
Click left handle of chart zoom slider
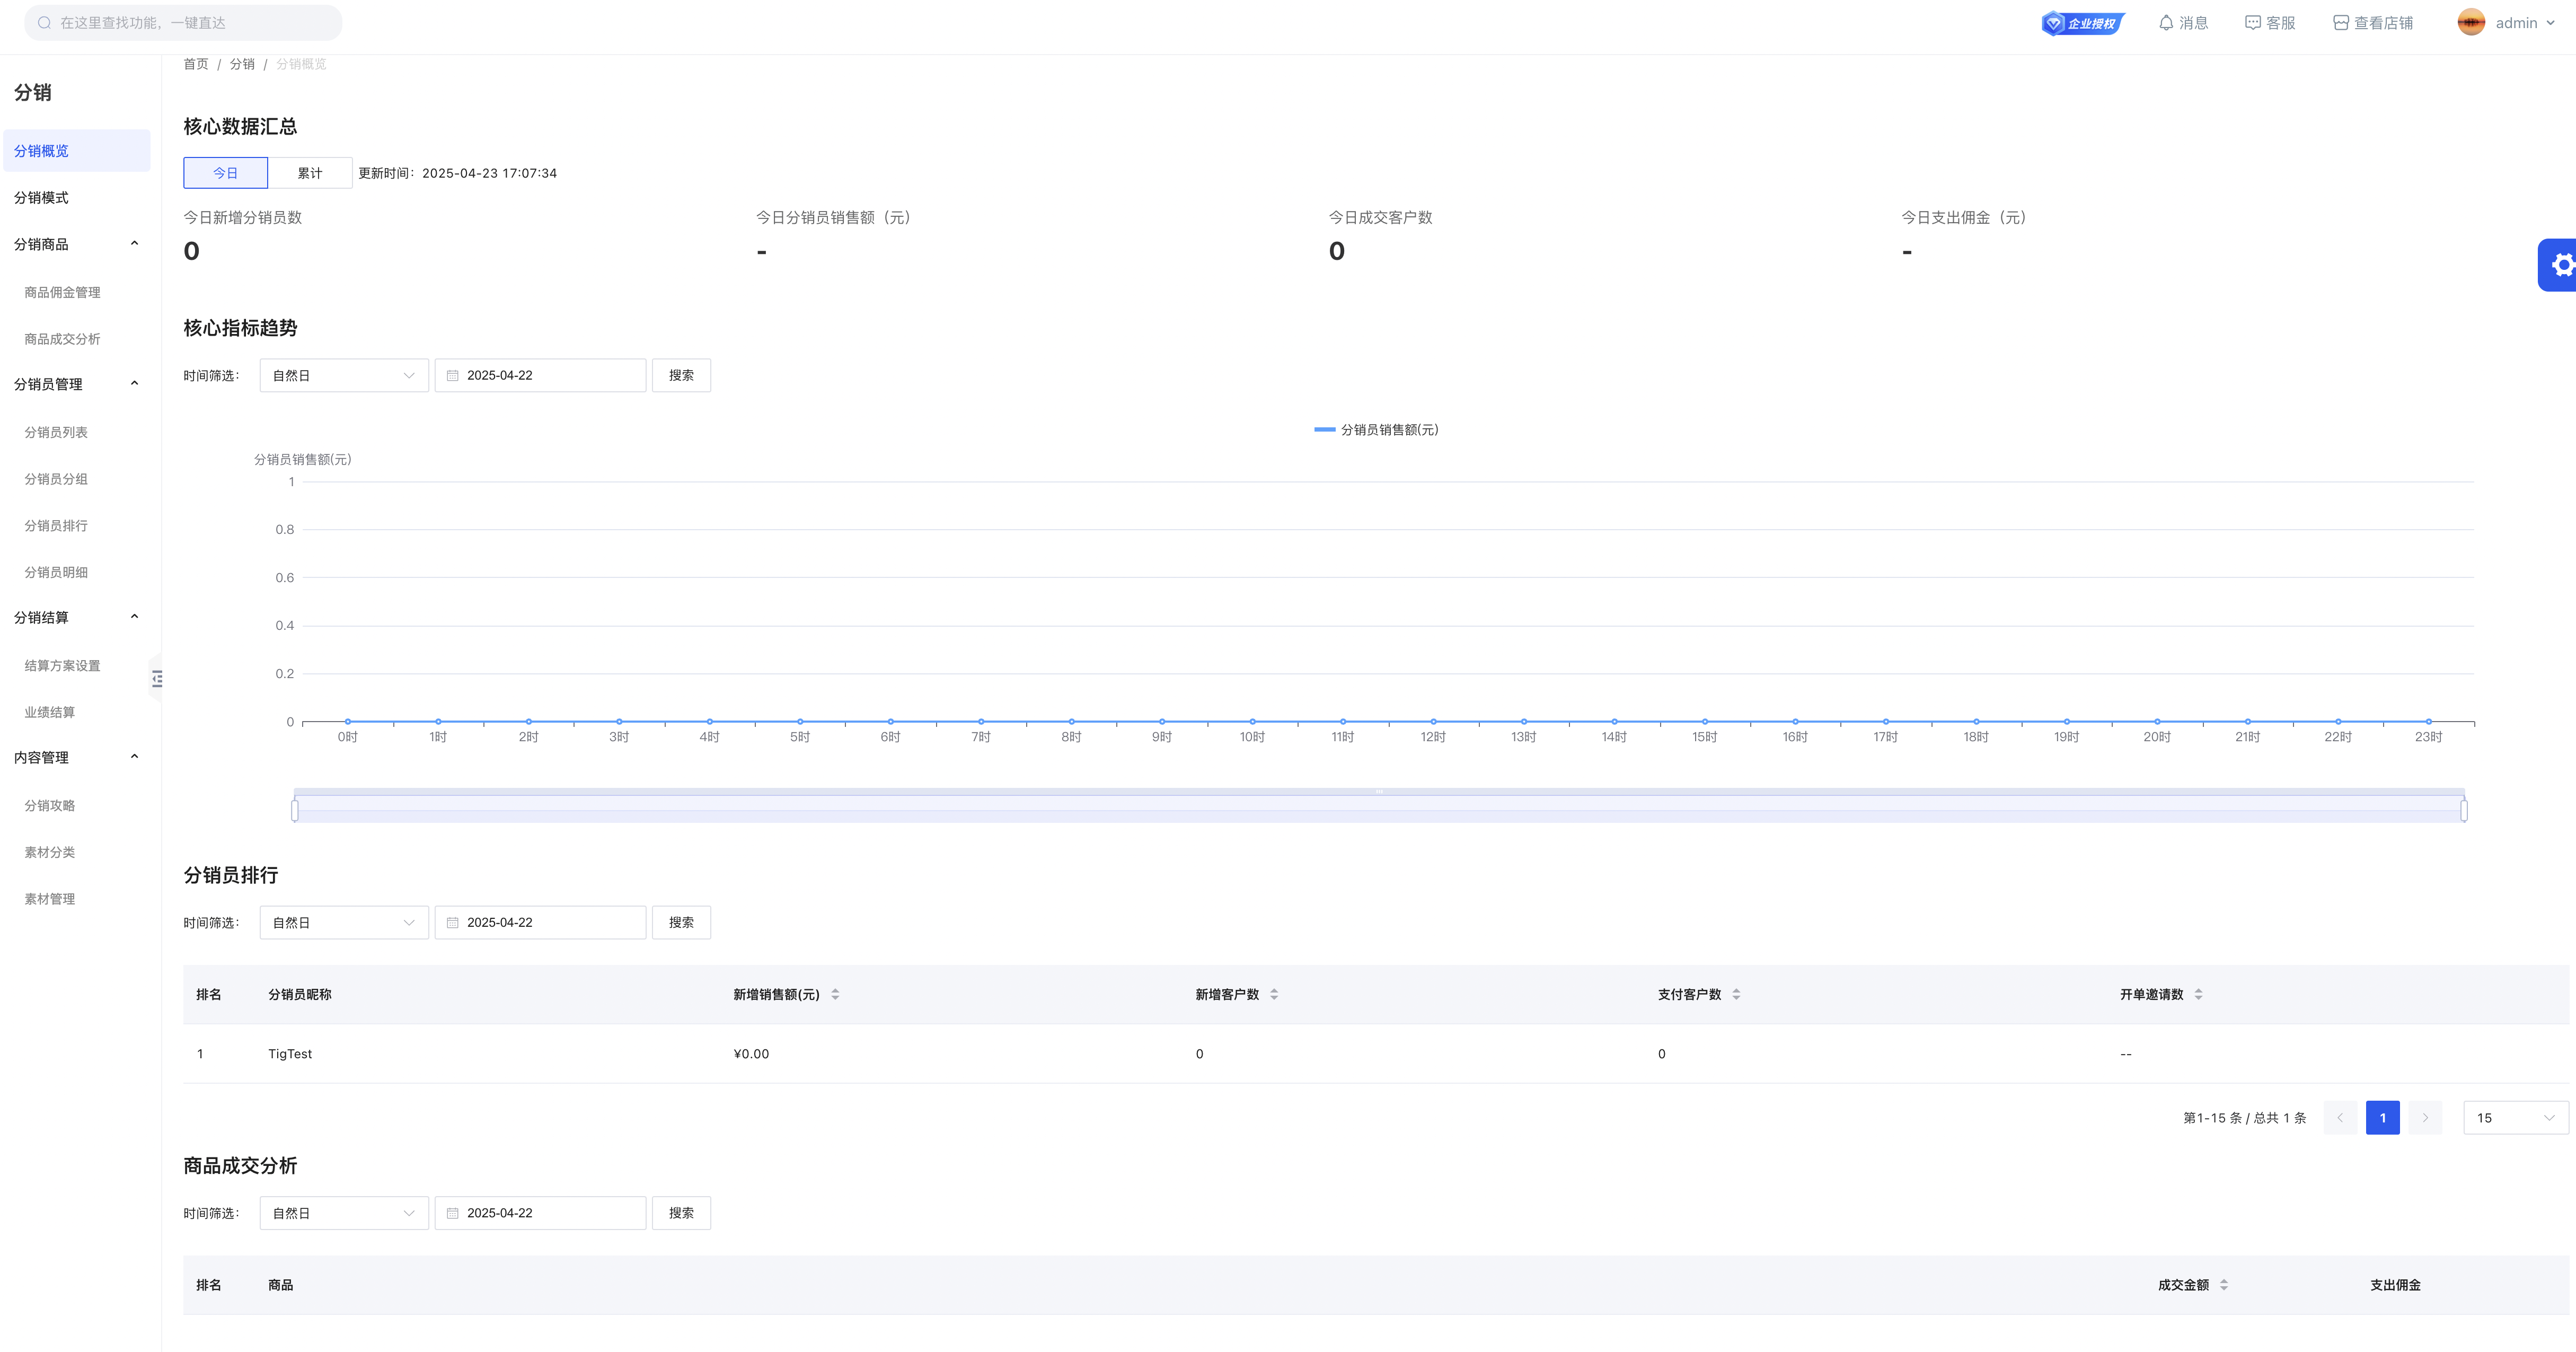tap(295, 810)
